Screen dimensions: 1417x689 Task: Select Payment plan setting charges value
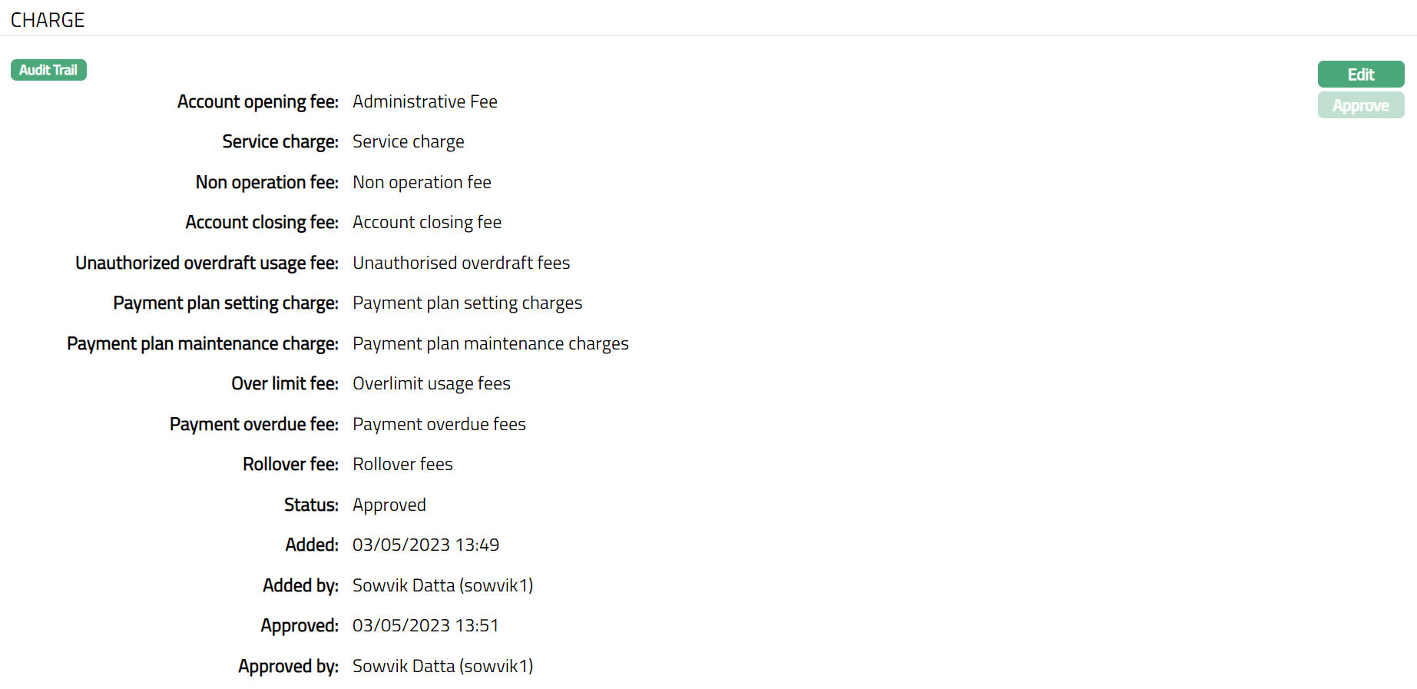[x=467, y=303]
